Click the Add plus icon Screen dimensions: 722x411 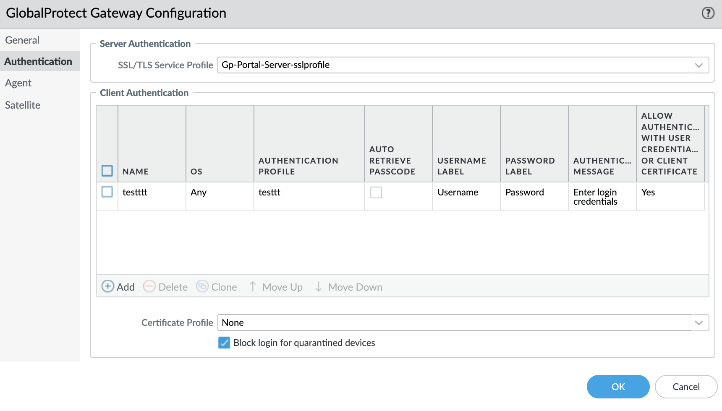[108, 286]
